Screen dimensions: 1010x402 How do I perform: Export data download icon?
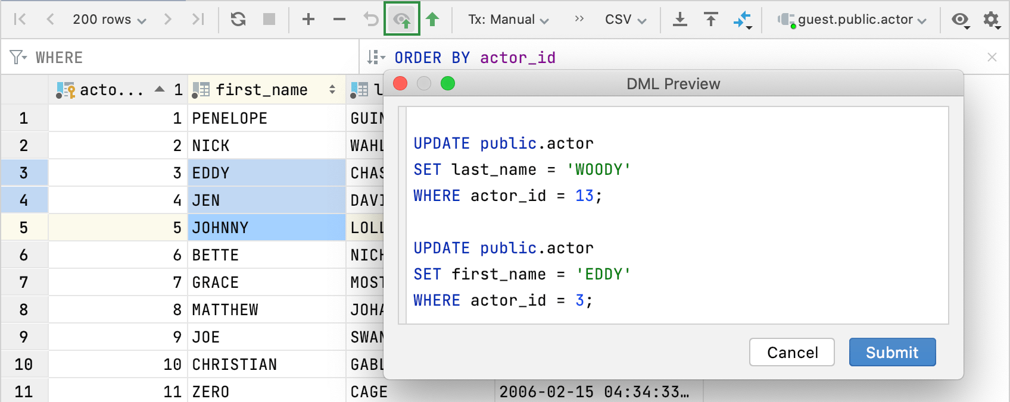point(679,20)
